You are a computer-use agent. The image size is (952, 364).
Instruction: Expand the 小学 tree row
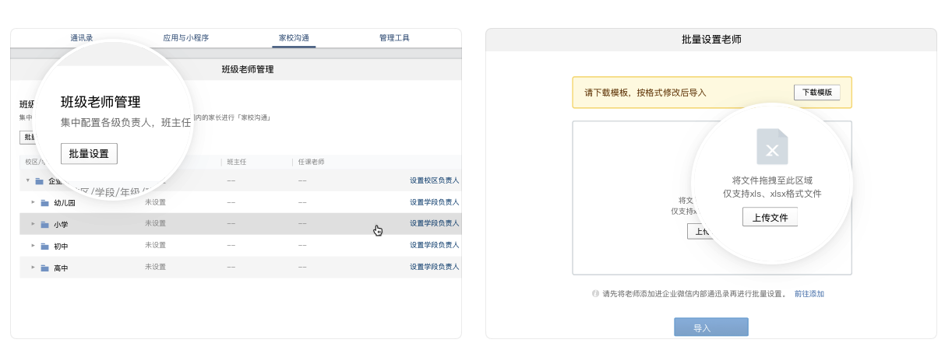tap(33, 224)
